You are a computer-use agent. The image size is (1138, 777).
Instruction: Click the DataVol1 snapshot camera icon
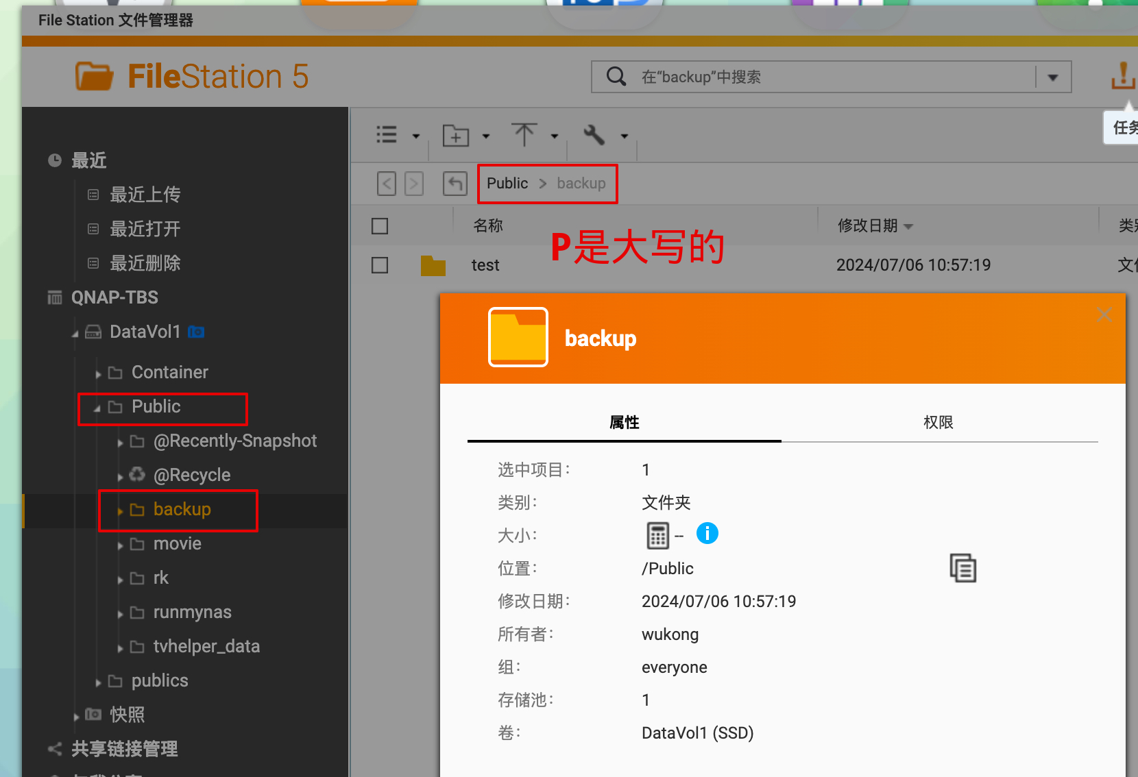(x=196, y=332)
